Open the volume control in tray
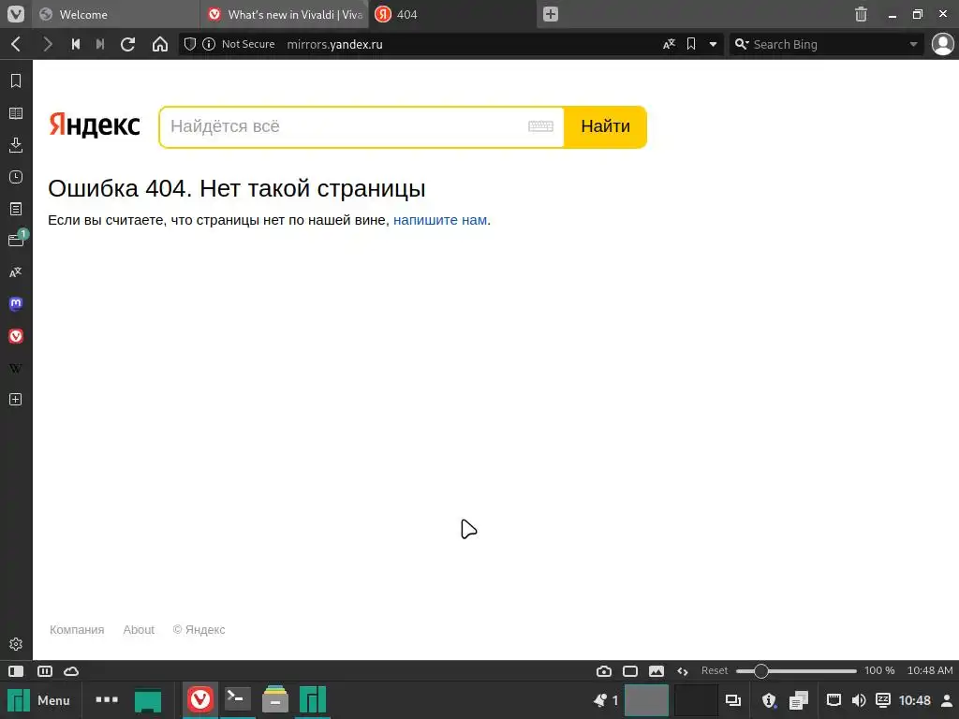 (859, 700)
